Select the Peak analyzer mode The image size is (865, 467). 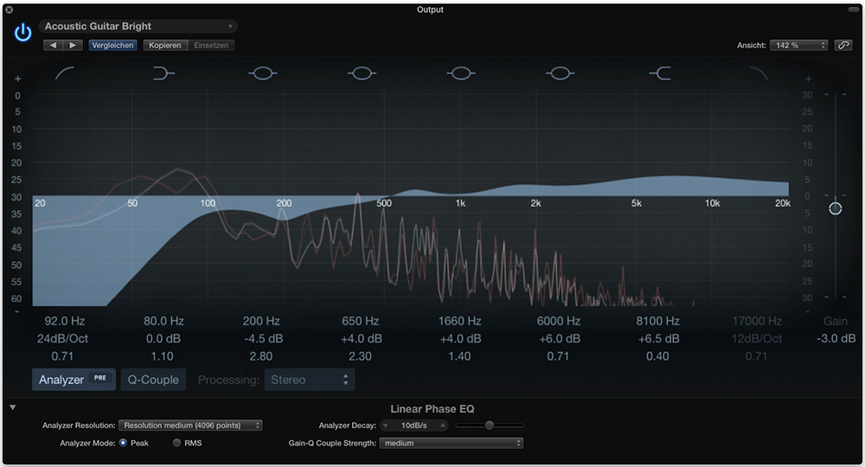pyautogui.click(x=123, y=443)
